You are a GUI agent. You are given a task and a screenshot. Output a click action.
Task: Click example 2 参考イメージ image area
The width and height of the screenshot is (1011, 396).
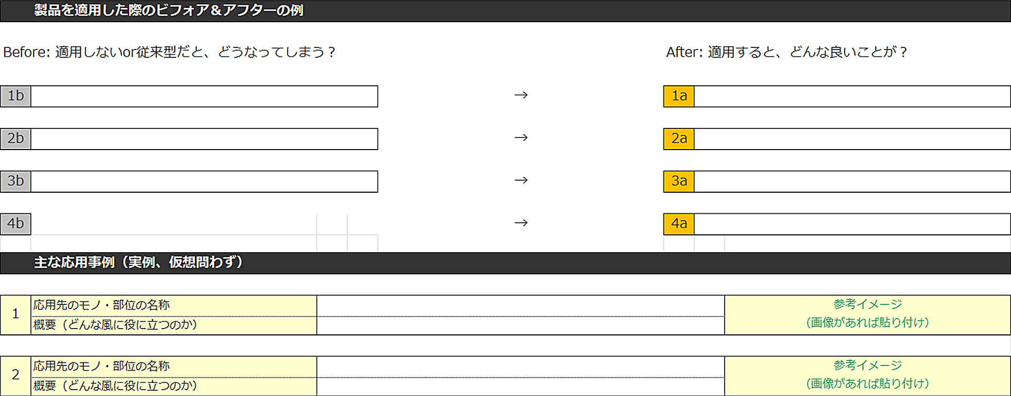pos(868,376)
